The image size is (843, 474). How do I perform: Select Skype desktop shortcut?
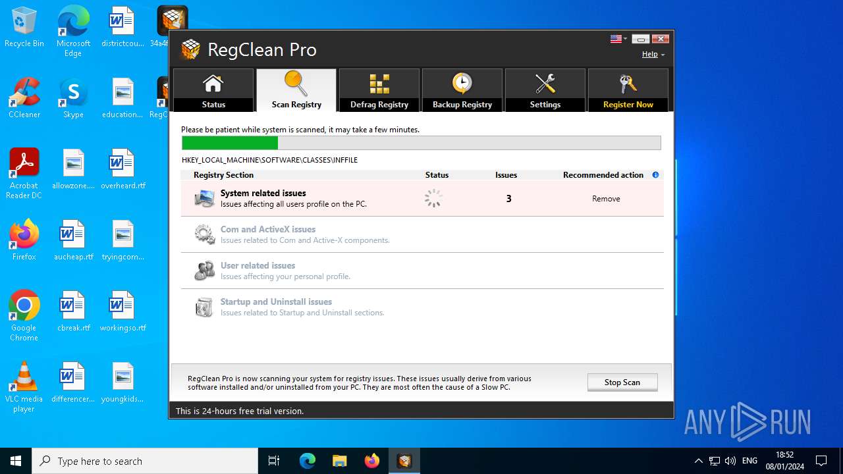73,99
